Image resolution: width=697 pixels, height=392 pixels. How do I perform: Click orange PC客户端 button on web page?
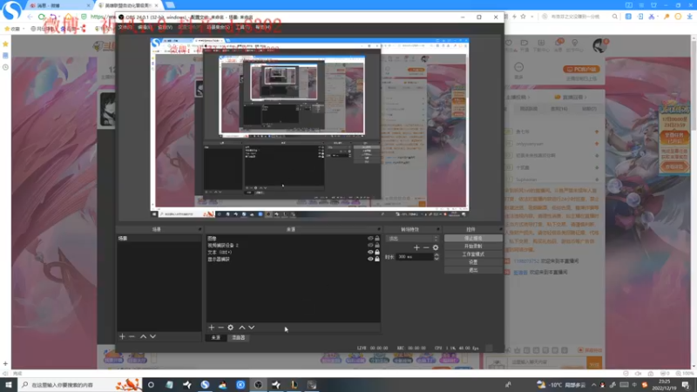581,70
